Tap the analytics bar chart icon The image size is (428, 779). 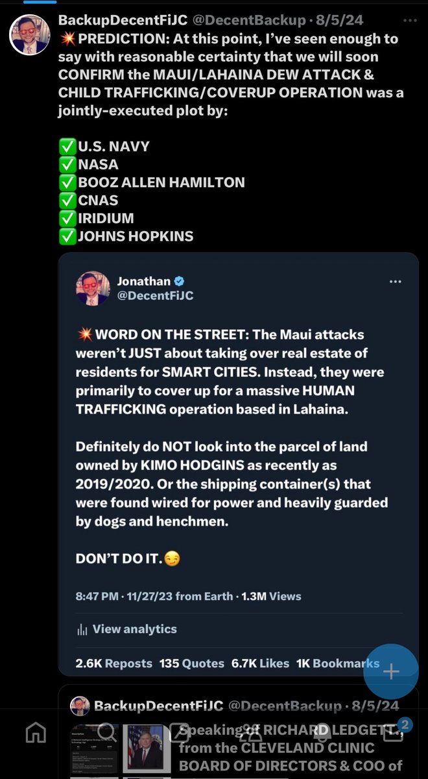click(82, 629)
